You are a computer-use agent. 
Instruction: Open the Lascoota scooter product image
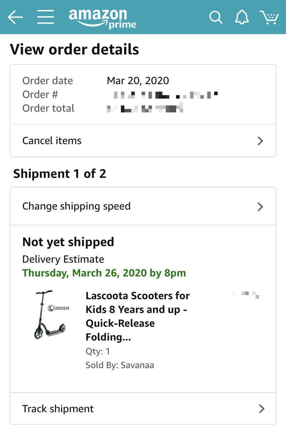tap(50, 315)
